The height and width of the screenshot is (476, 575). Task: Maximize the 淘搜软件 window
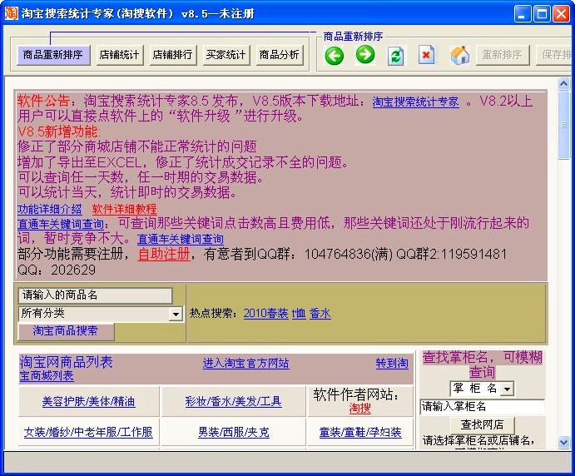(542, 14)
